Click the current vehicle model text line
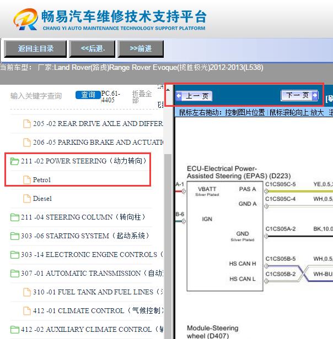The height and width of the screenshot is (339, 333). (x=132, y=68)
